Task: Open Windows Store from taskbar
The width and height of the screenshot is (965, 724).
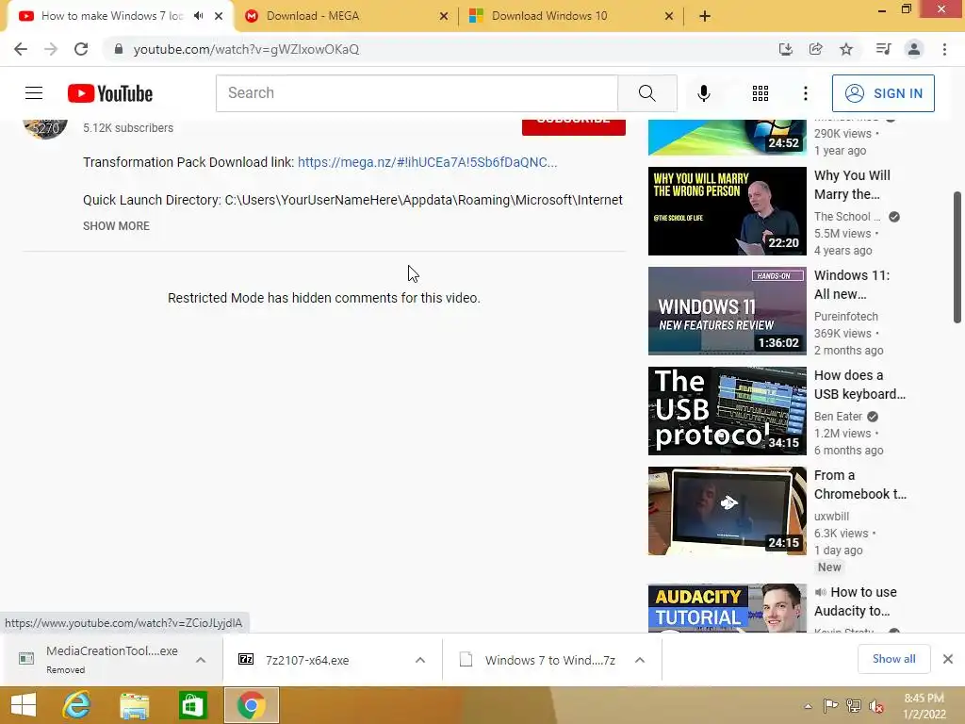Action: coord(192,705)
